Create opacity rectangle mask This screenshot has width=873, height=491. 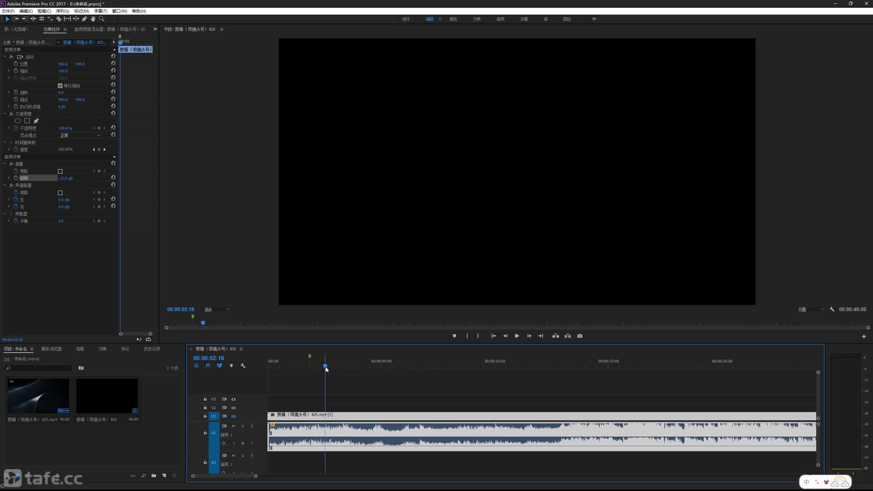[x=27, y=121]
